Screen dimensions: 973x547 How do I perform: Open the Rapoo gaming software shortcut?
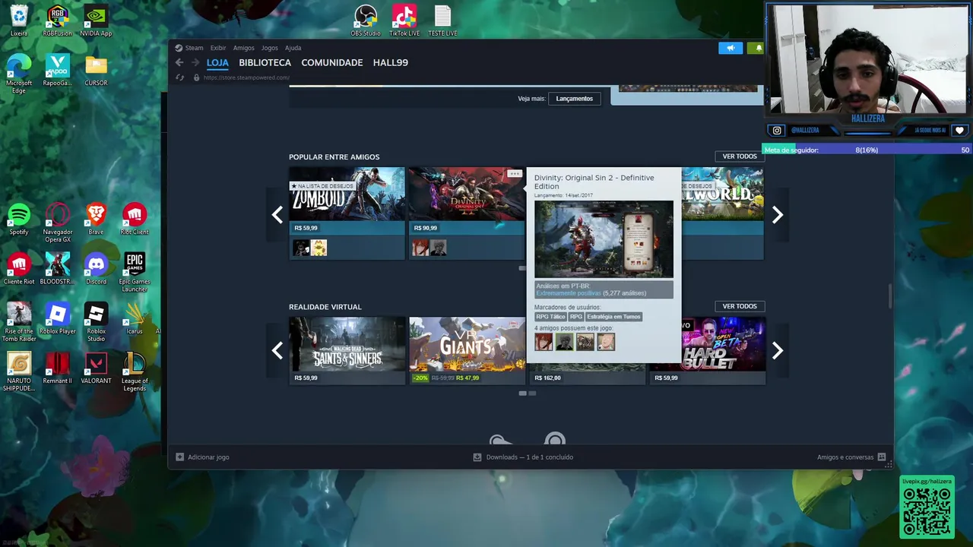click(57, 70)
